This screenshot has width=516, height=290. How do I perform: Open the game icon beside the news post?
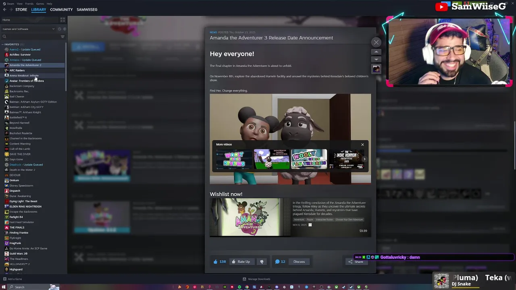tap(376, 69)
